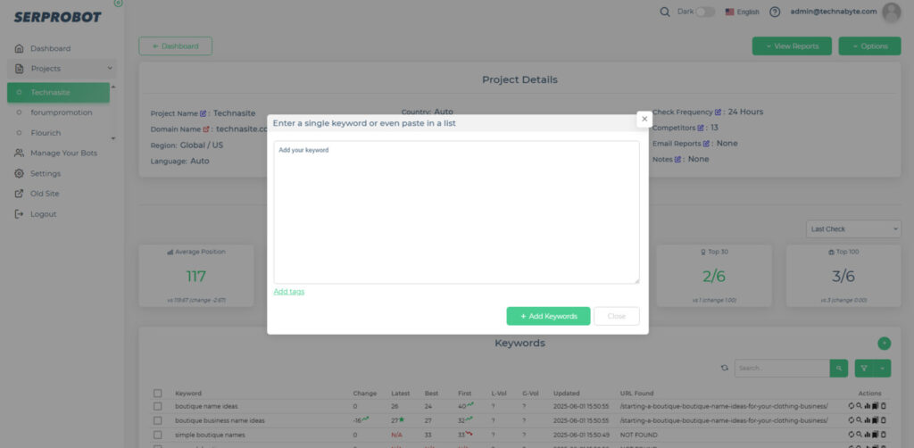Check the box for boutique name ideas
The image size is (914, 448).
coord(158,406)
